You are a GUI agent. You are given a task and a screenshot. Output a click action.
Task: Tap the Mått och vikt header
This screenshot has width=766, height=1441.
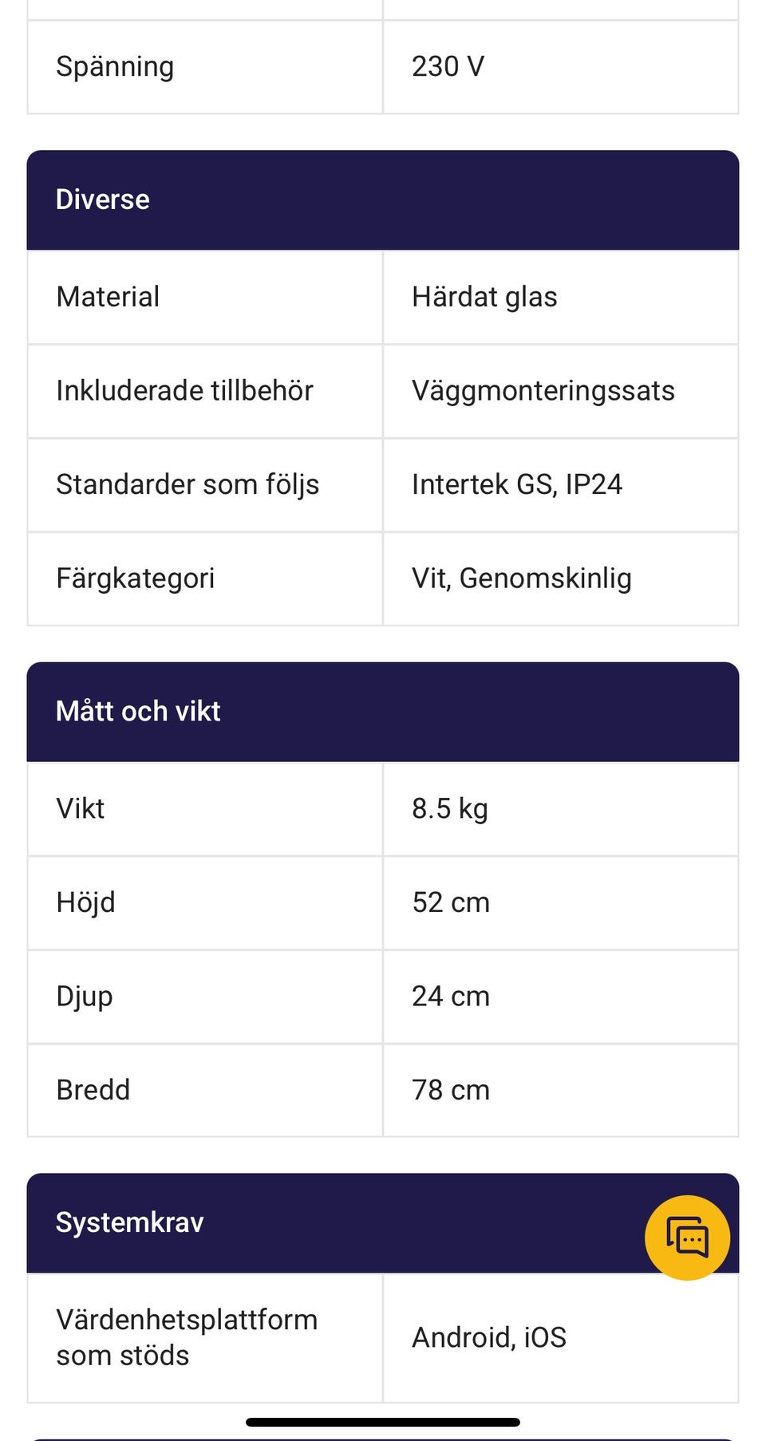click(138, 711)
